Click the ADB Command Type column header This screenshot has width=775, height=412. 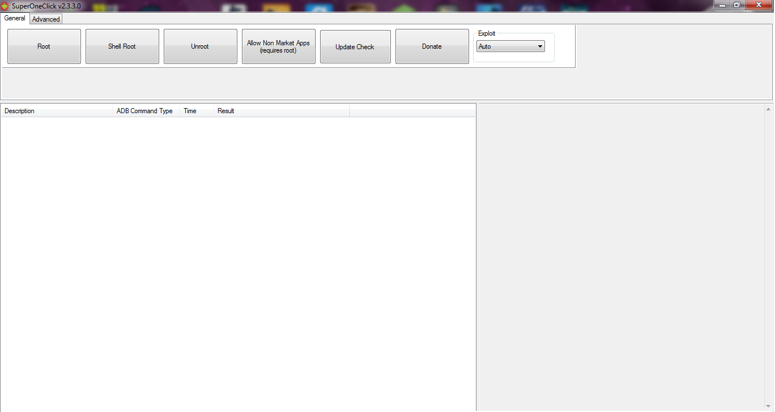point(146,111)
